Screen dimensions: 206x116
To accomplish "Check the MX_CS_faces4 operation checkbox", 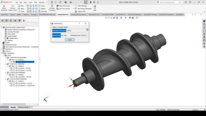I will 12,77.
